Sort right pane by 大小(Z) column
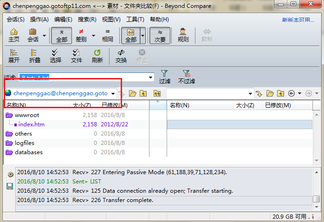This screenshot has height=222, width=324. pyautogui.click(x=247, y=105)
